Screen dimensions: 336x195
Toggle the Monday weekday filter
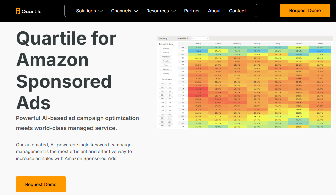[166, 48]
